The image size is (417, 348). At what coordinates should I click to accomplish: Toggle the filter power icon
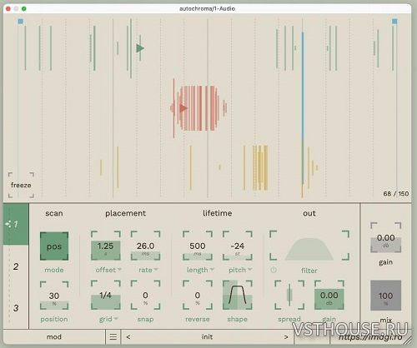pos(274,270)
